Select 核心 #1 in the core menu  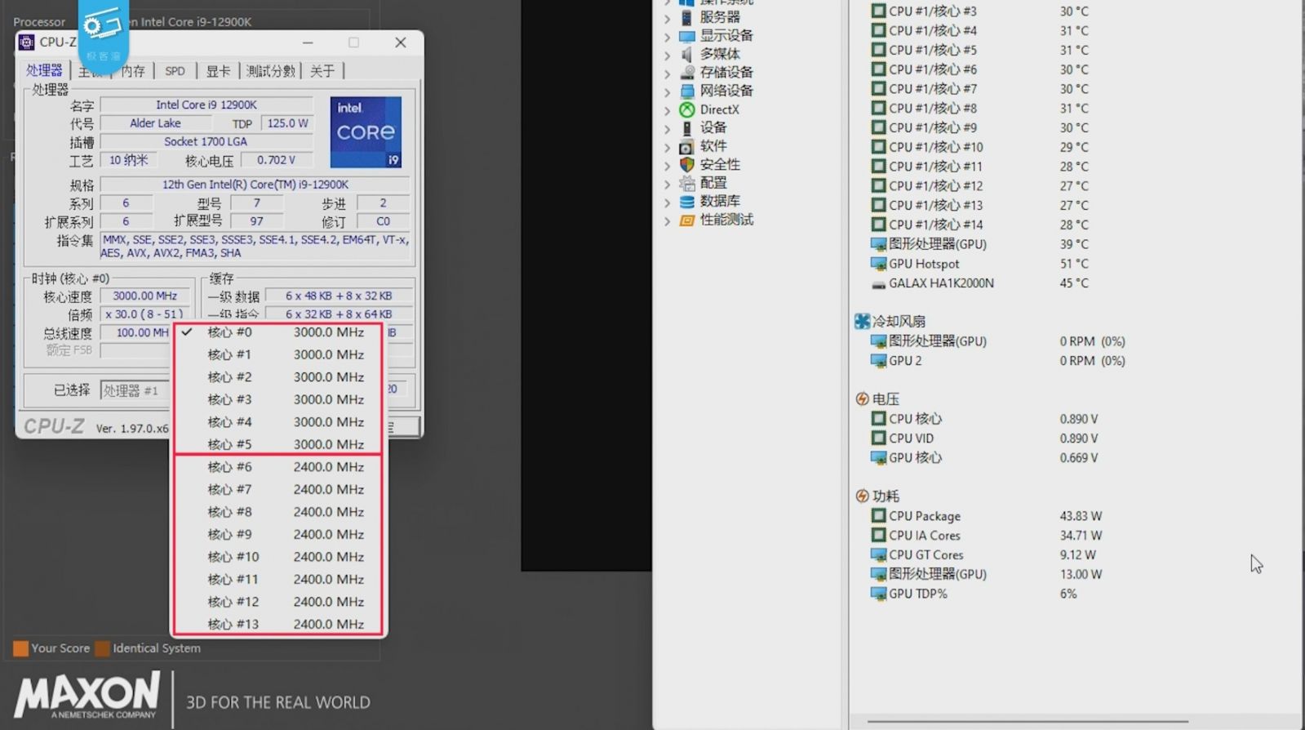point(277,354)
